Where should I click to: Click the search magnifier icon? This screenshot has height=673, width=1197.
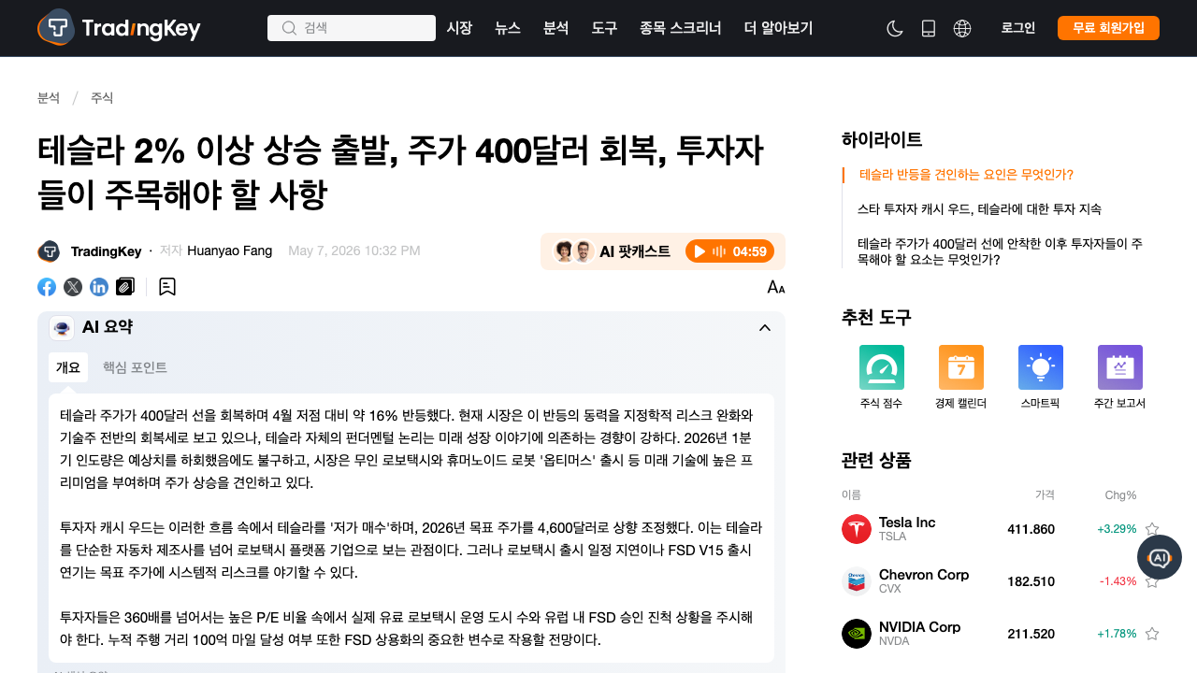pyautogui.click(x=289, y=28)
